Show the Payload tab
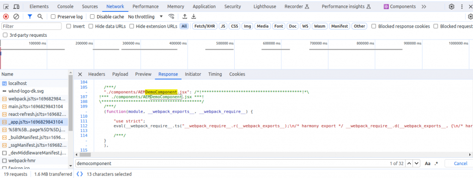This screenshot has width=473, height=178. click(120, 74)
